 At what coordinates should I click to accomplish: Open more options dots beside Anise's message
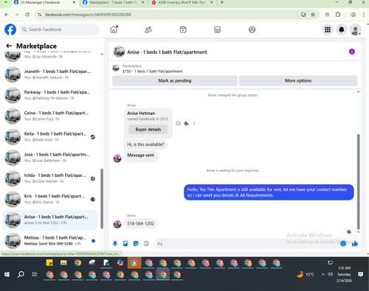coord(194,123)
